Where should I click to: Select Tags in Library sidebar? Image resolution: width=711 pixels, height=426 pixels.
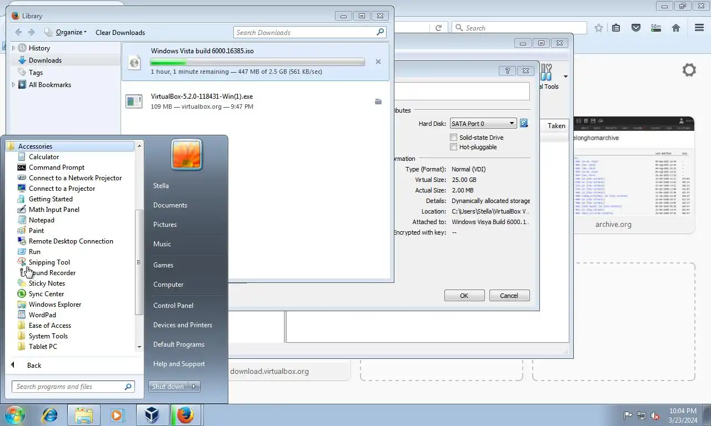pos(36,73)
